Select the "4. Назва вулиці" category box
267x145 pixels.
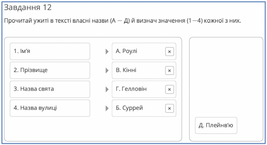coord(50,108)
